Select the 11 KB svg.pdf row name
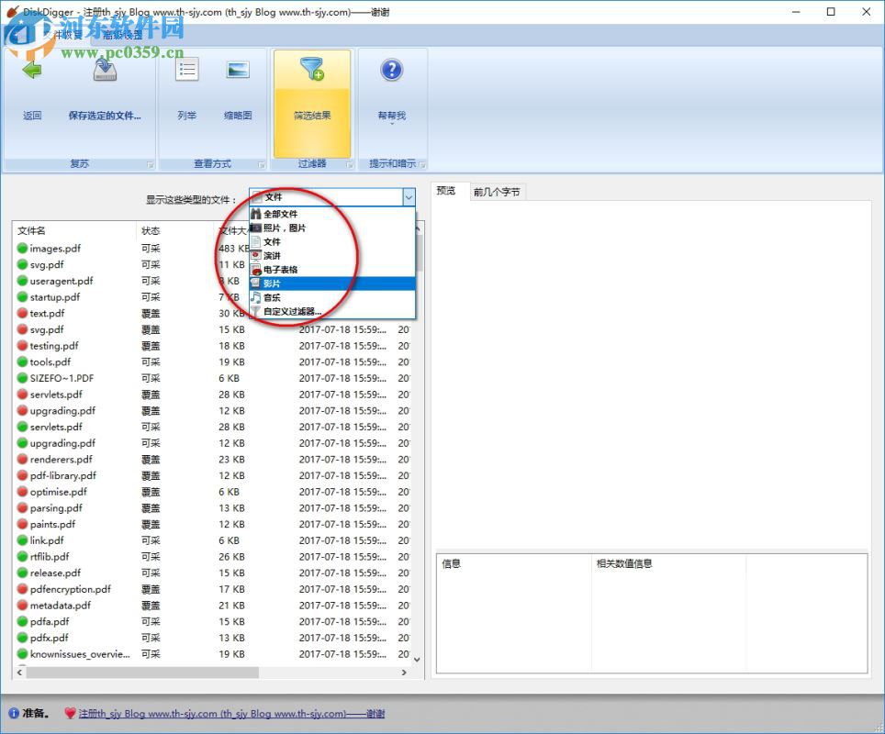The image size is (885, 734). (47, 264)
